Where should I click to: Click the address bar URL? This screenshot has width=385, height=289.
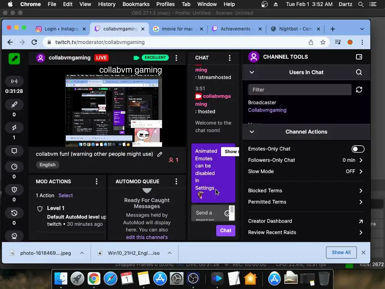pos(100,42)
